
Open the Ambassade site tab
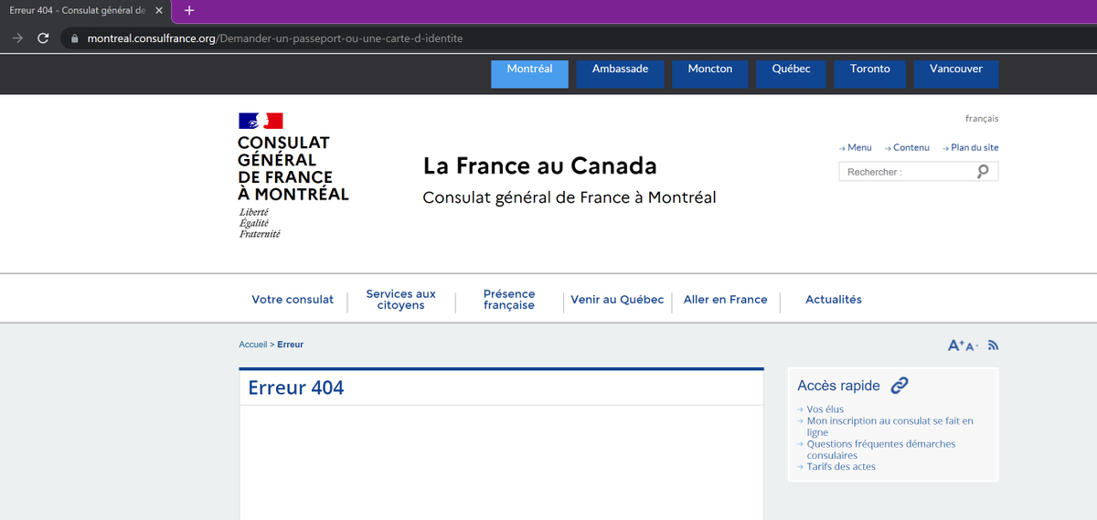pyautogui.click(x=620, y=74)
